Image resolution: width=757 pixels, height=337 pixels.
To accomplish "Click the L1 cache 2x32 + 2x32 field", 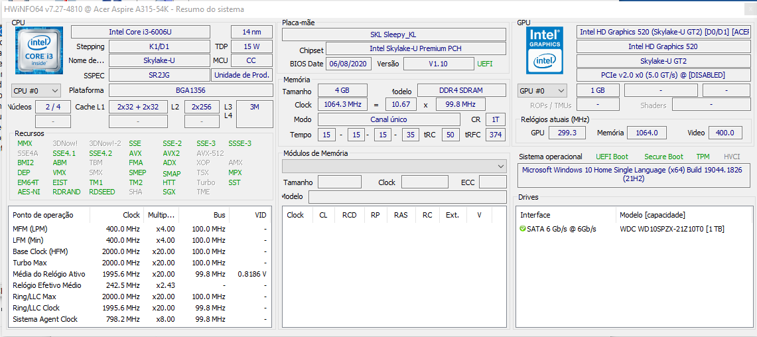I will click(x=138, y=107).
